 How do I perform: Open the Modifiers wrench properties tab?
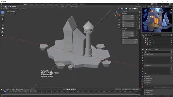pyautogui.click(x=142, y=71)
